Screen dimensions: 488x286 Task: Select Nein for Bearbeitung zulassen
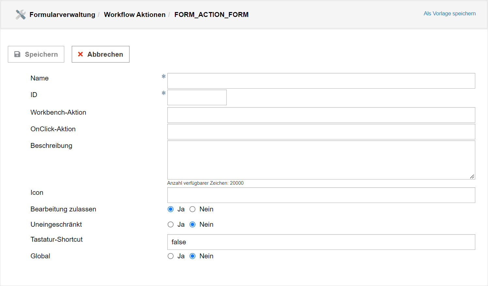click(192, 209)
